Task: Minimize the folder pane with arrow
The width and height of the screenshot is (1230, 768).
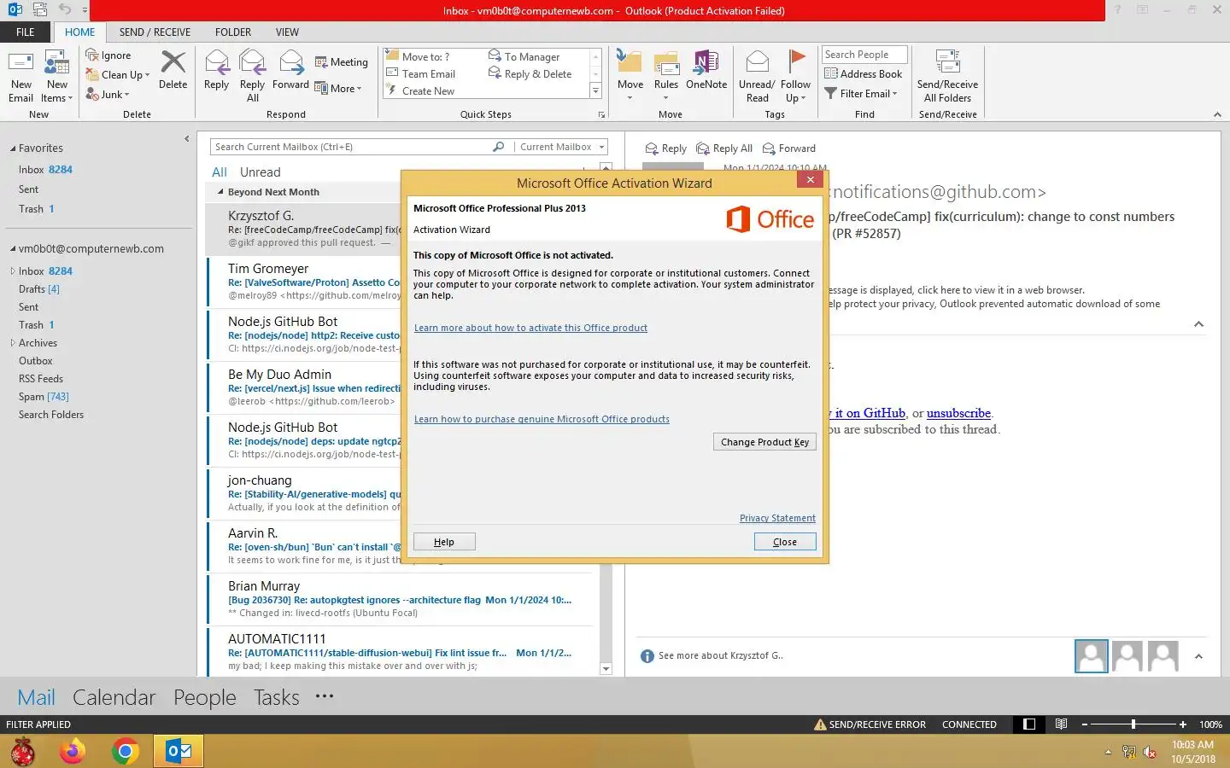Action: point(186,138)
